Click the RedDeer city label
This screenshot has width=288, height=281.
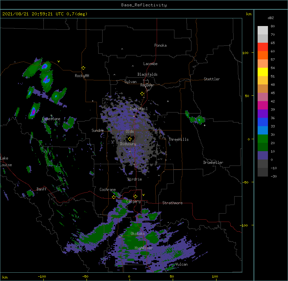click(147, 85)
